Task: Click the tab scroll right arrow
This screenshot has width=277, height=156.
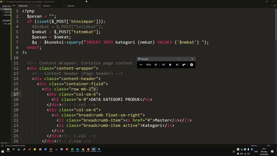Action: click(x=15, y=6)
